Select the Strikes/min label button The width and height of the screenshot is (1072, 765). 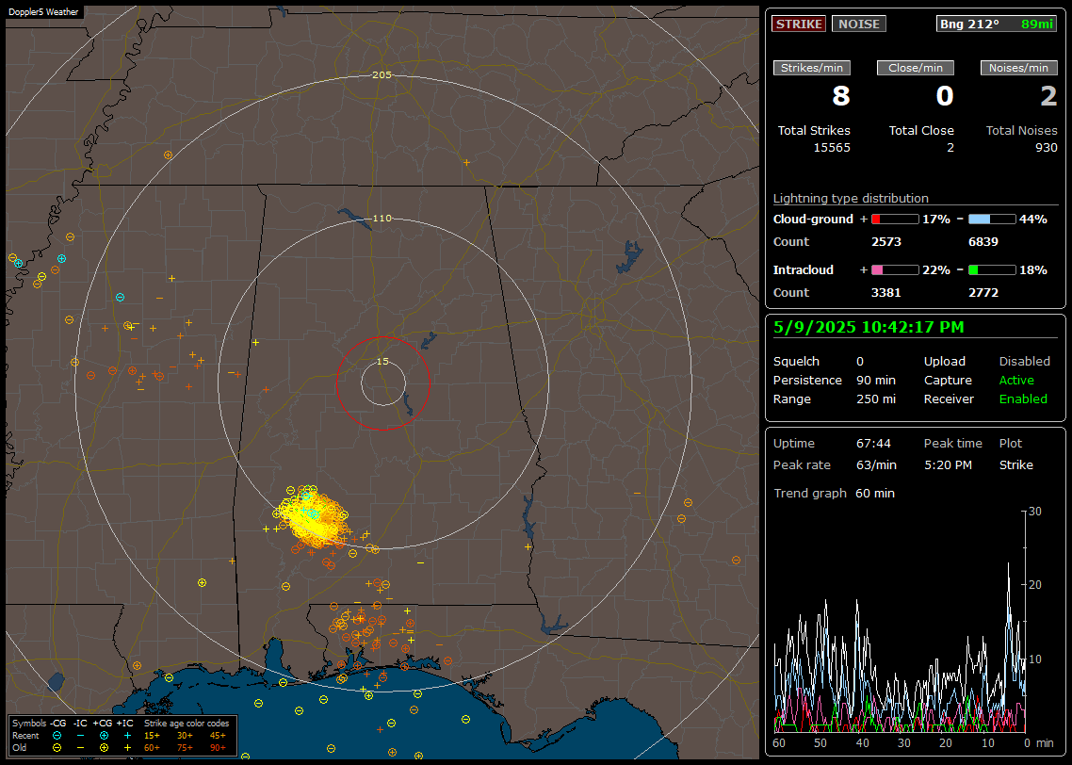(x=811, y=68)
